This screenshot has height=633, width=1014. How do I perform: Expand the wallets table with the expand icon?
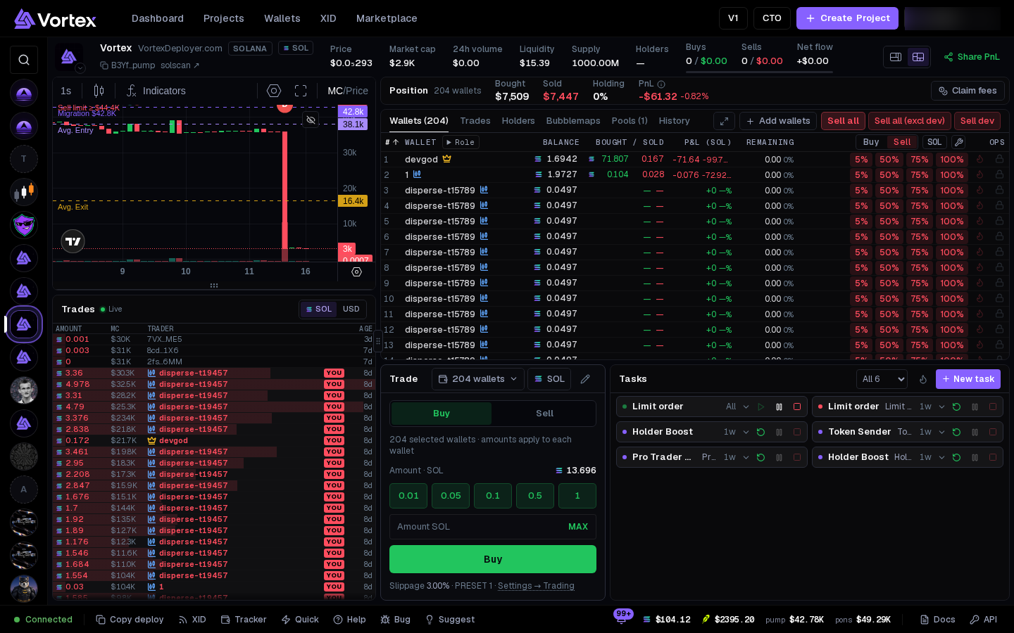(724, 121)
